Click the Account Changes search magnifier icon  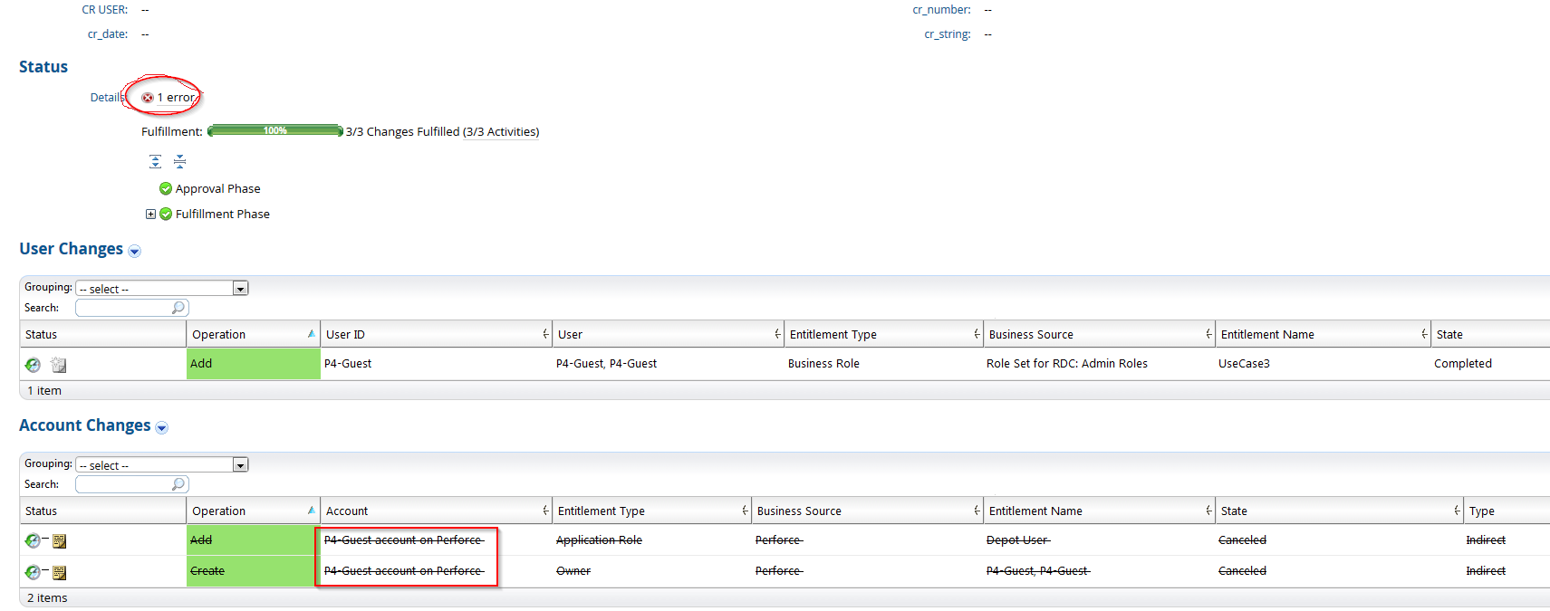pos(178,484)
